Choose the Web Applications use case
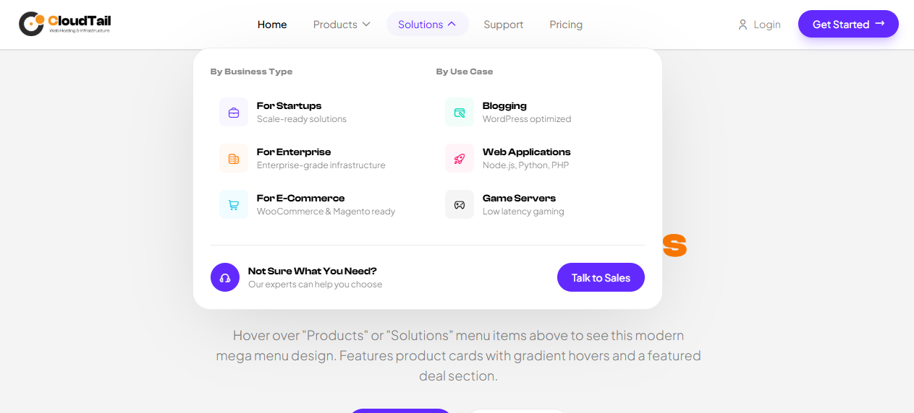The image size is (914, 413). (x=526, y=152)
